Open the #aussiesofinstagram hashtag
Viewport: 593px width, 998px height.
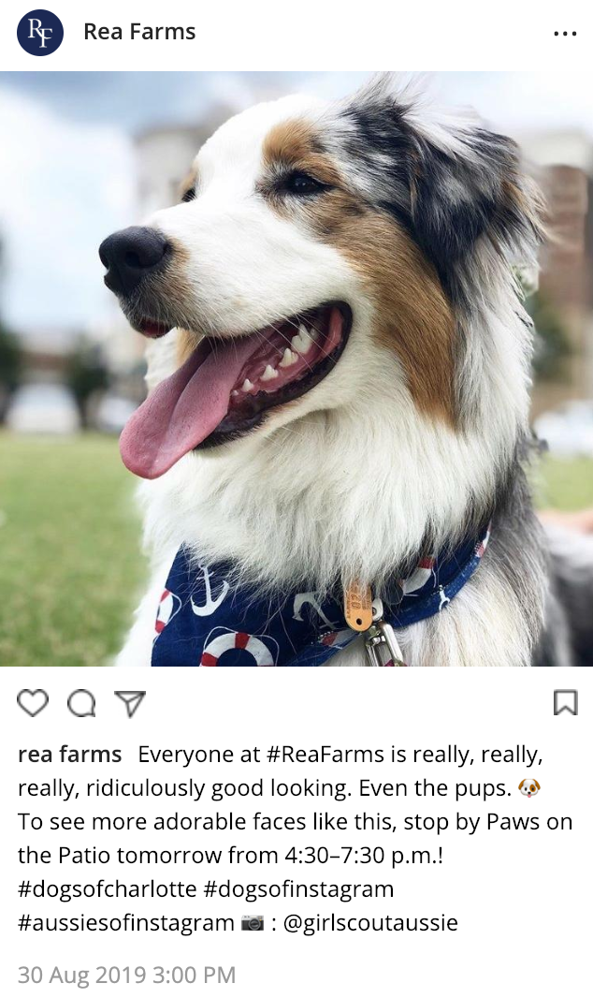pyautogui.click(x=126, y=923)
